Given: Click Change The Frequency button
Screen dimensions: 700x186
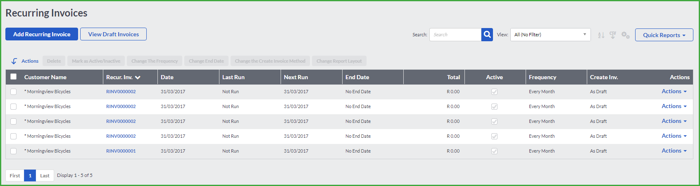Looking at the screenshot, I should tap(155, 61).
